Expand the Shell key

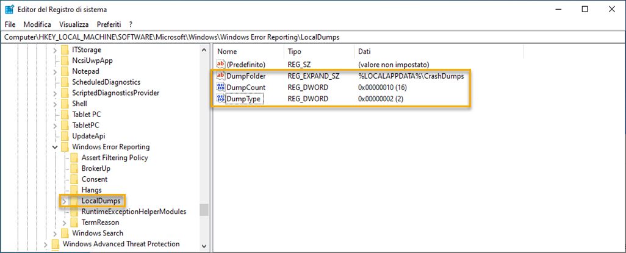click(x=55, y=104)
